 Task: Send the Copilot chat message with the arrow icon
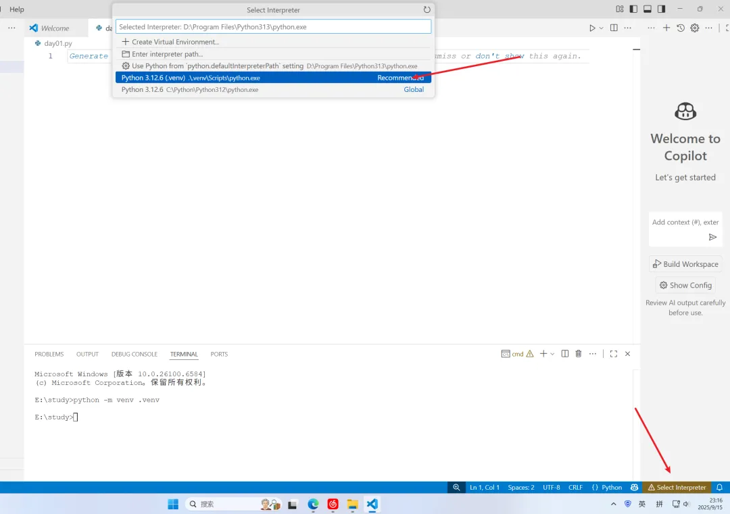point(712,237)
